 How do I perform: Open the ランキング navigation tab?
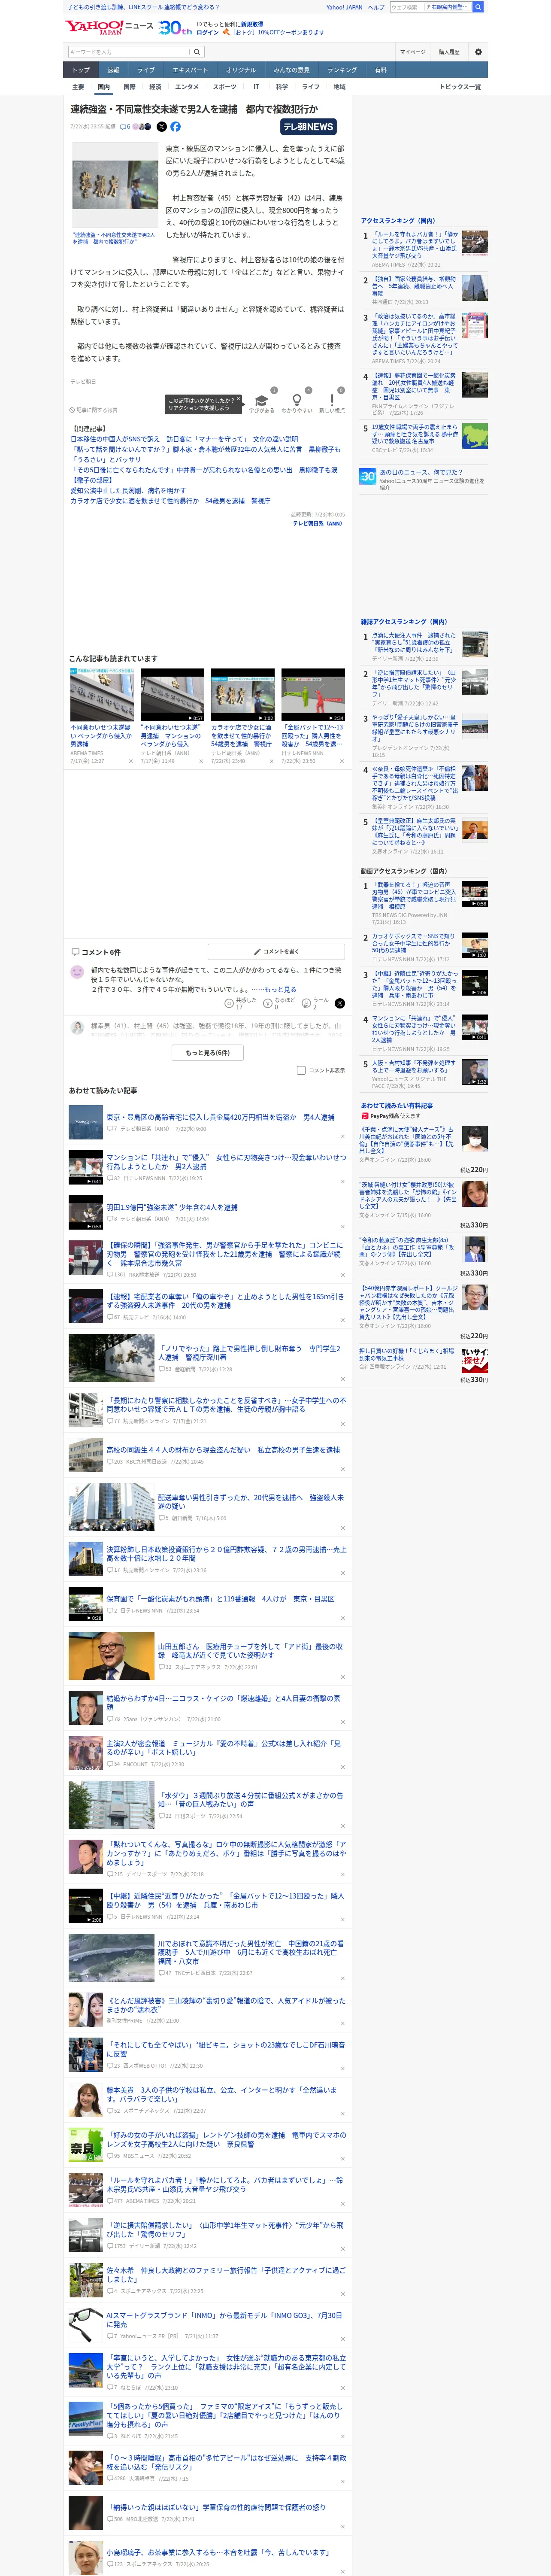[x=342, y=70]
